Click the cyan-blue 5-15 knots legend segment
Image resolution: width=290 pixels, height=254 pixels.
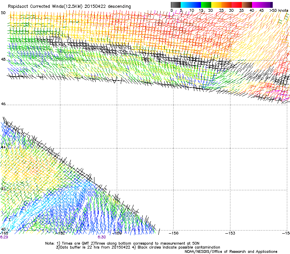click(x=191, y=5)
